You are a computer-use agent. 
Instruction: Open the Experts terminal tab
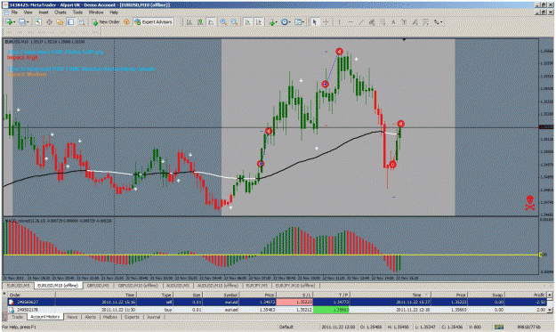coord(132,317)
